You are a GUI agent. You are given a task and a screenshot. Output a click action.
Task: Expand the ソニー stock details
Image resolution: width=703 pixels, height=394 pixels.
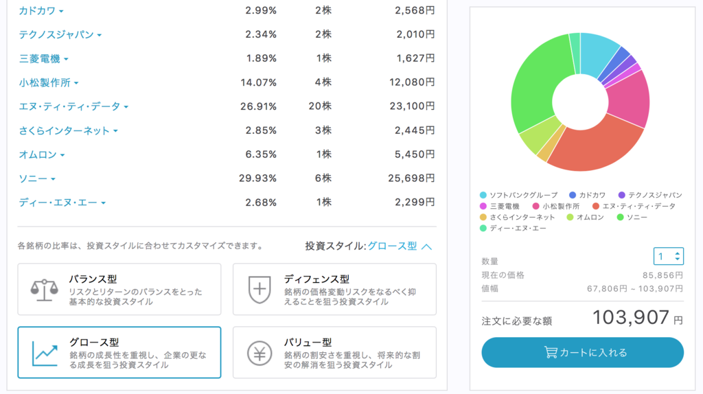point(37,178)
